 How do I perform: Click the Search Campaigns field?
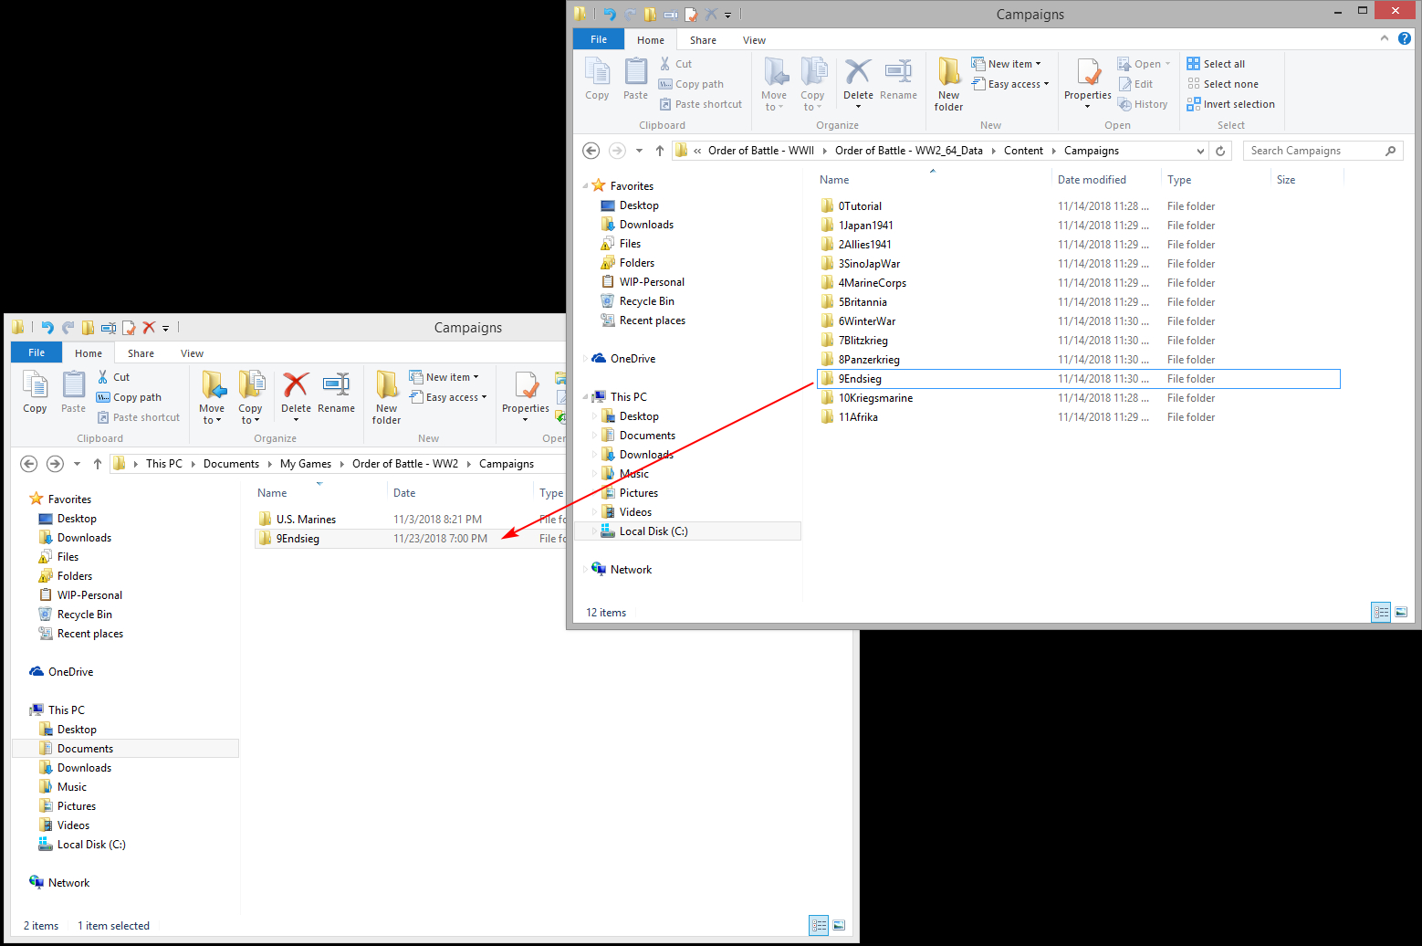click(1323, 151)
